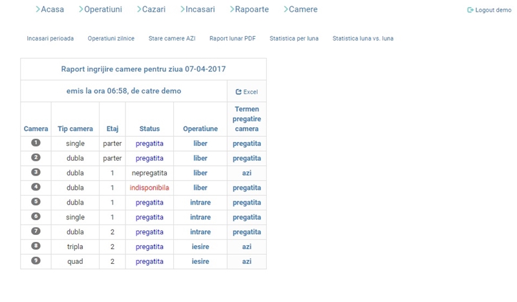
Task: Click the room 8 number badge
Action: (36, 246)
